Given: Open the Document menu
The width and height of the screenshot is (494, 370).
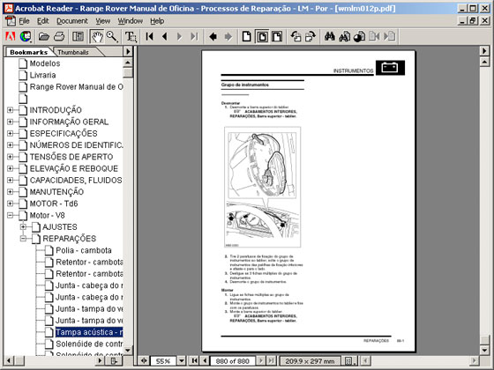Looking at the screenshot, I should tap(72, 21).
